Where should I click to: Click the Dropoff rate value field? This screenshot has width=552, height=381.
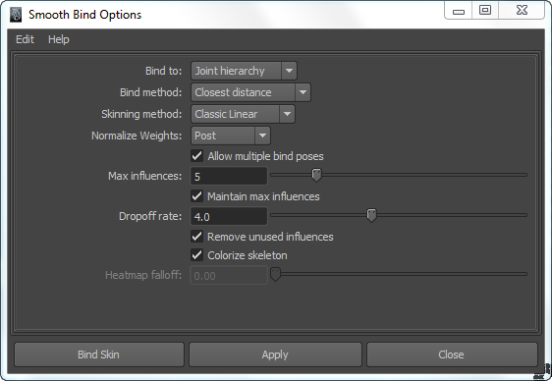point(229,216)
